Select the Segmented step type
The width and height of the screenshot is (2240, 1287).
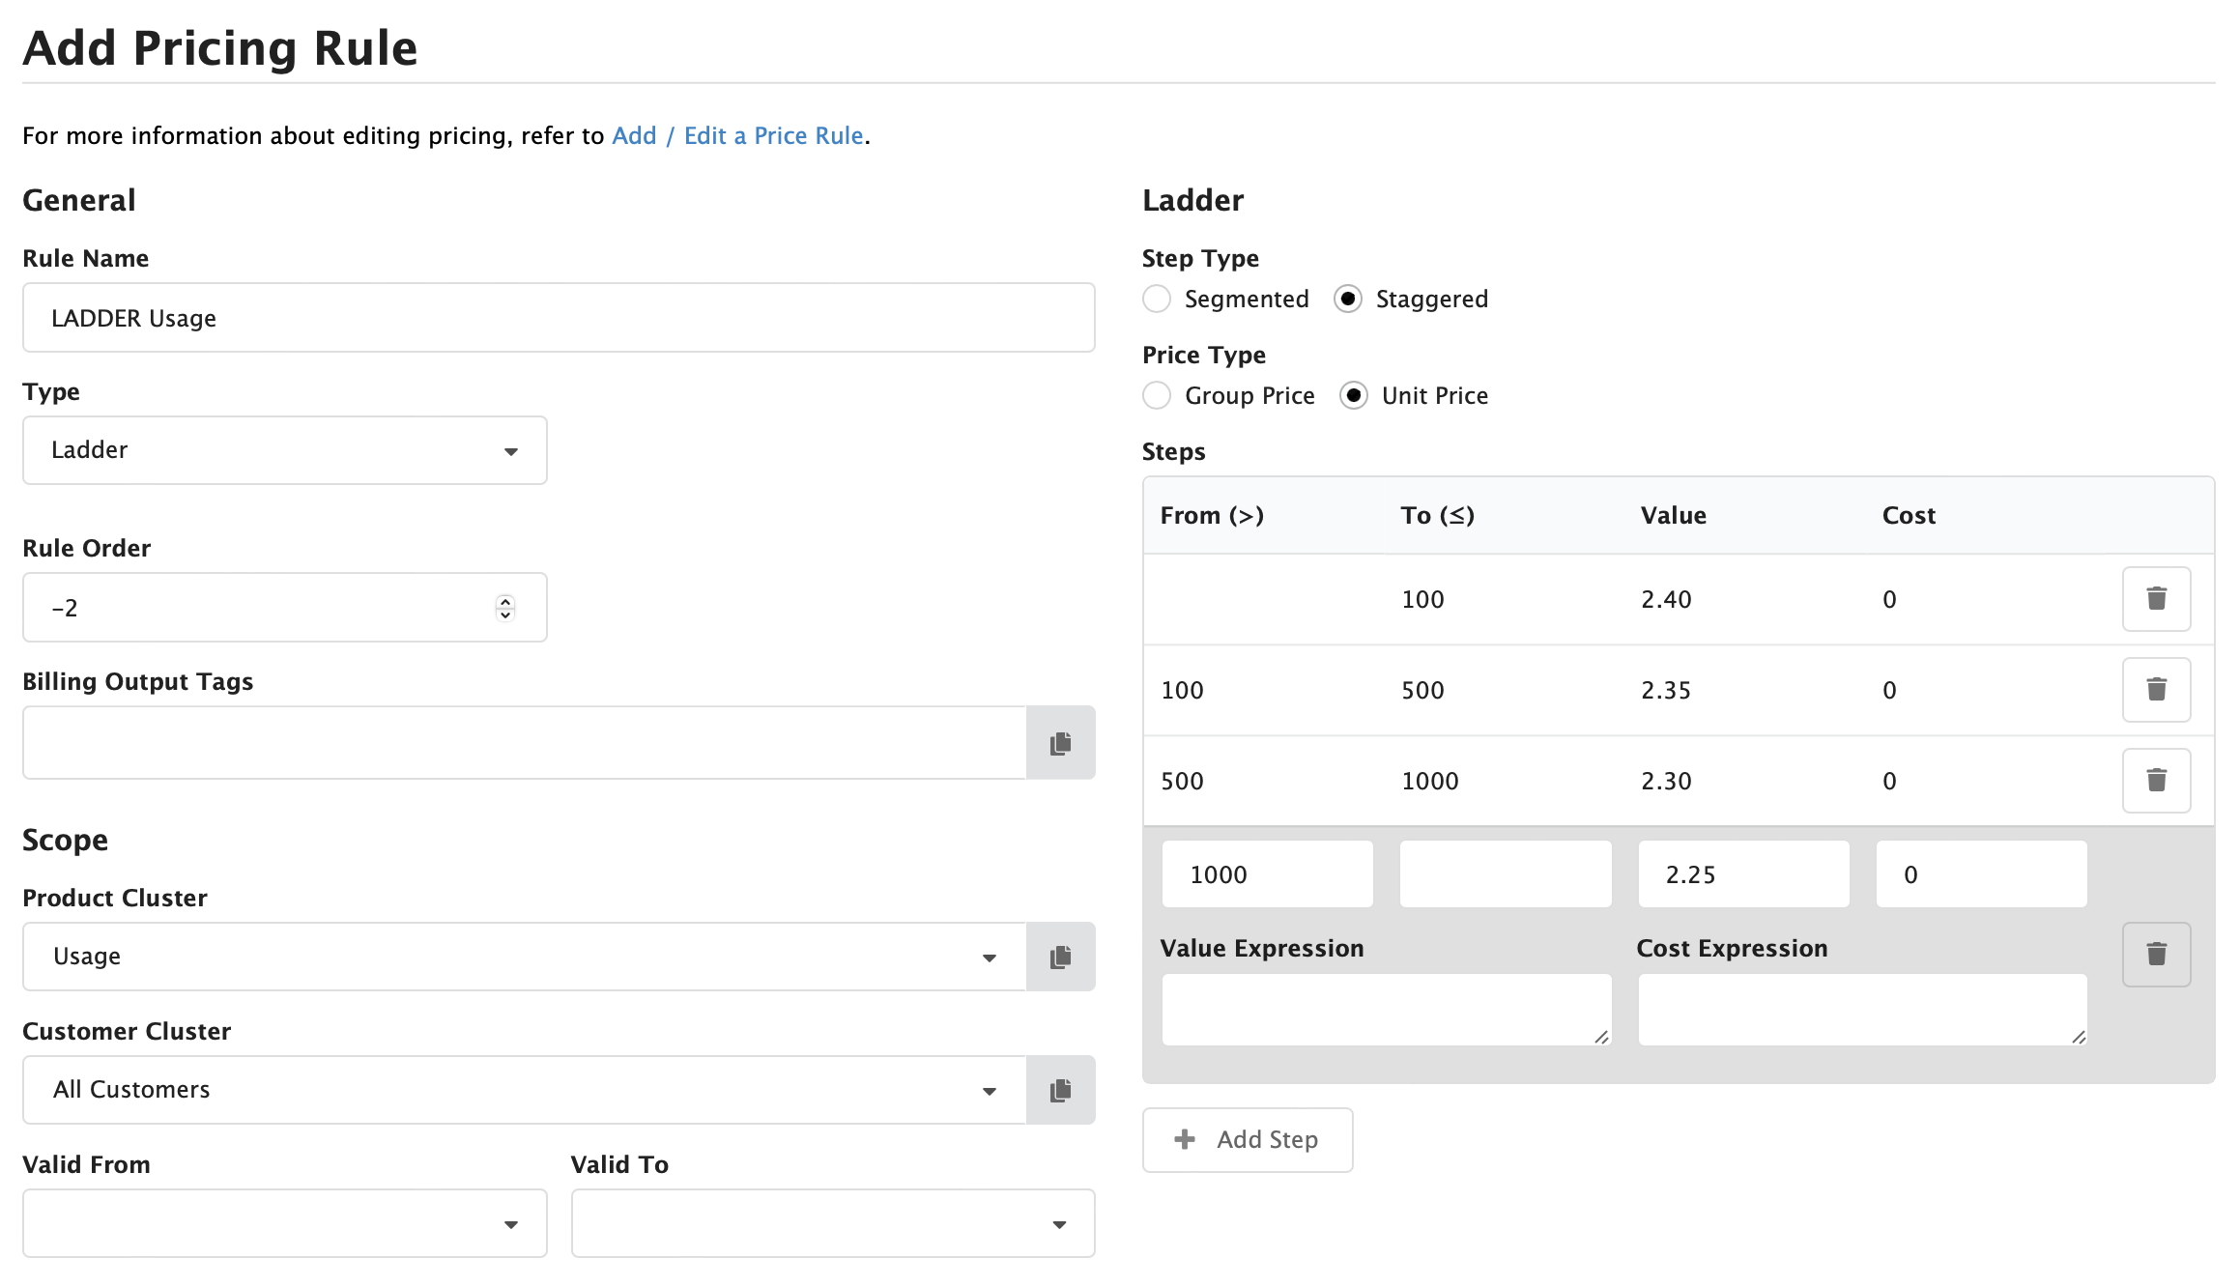[1157, 300]
